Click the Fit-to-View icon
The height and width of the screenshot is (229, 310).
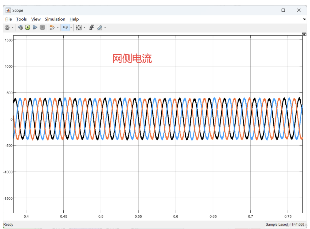tap(79, 27)
